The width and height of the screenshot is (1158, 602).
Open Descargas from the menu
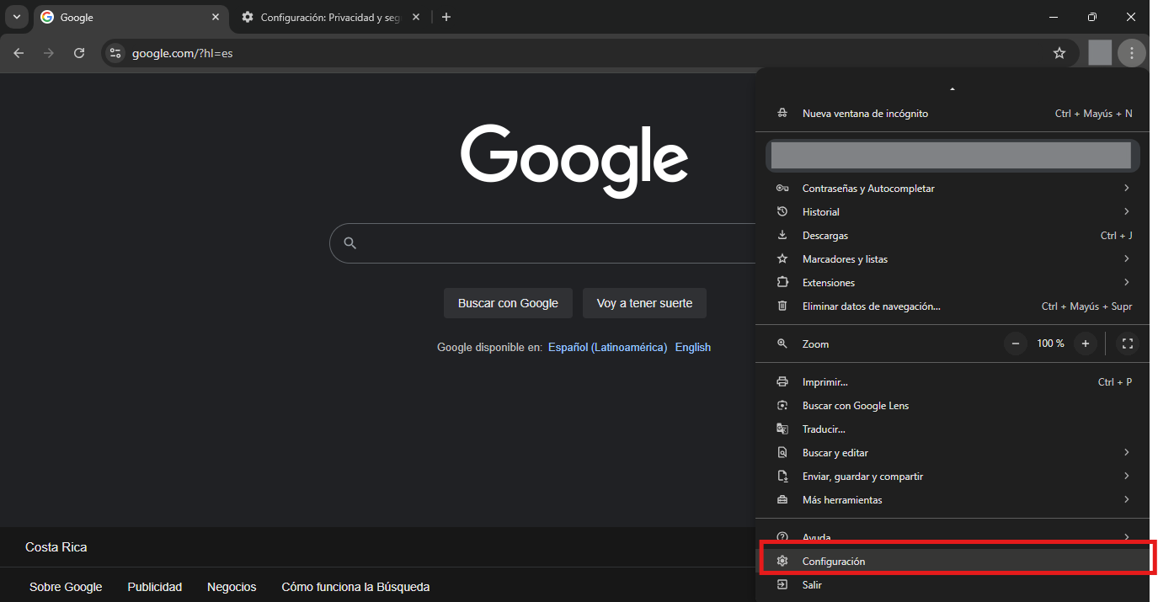(x=953, y=236)
